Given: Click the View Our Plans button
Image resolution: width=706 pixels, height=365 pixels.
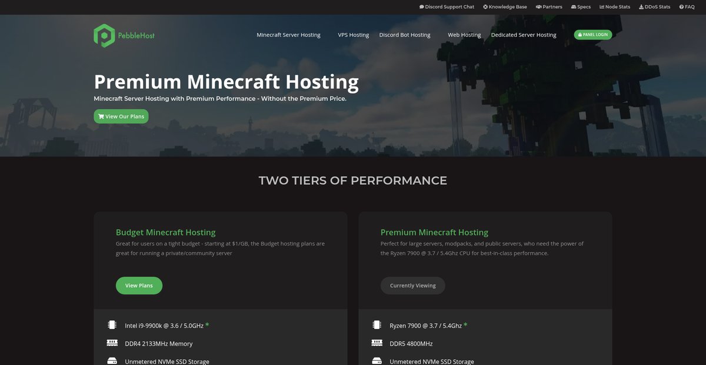Looking at the screenshot, I should coord(121,117).
